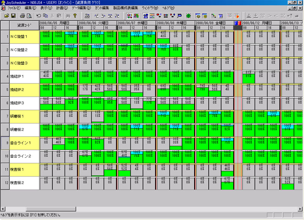Select the ＮＣ旋盤１ resource row
This screenshot has height=220, width=304.
[x=24, y=37]
